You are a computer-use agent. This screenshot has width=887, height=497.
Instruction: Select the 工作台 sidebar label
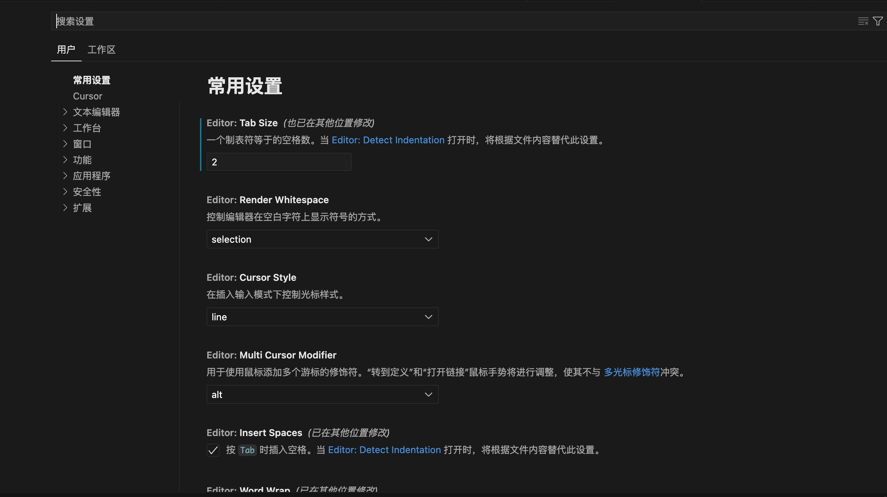[x=87, y=128]
